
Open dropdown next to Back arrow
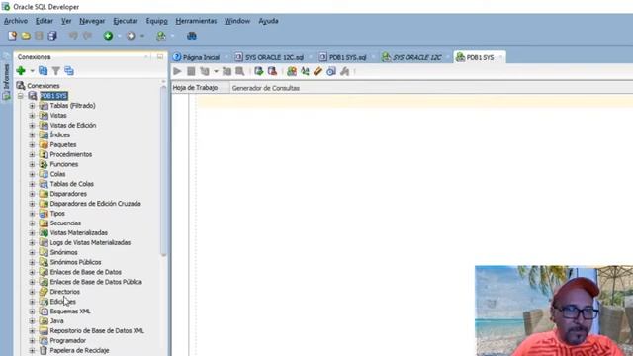pos(119,36)
